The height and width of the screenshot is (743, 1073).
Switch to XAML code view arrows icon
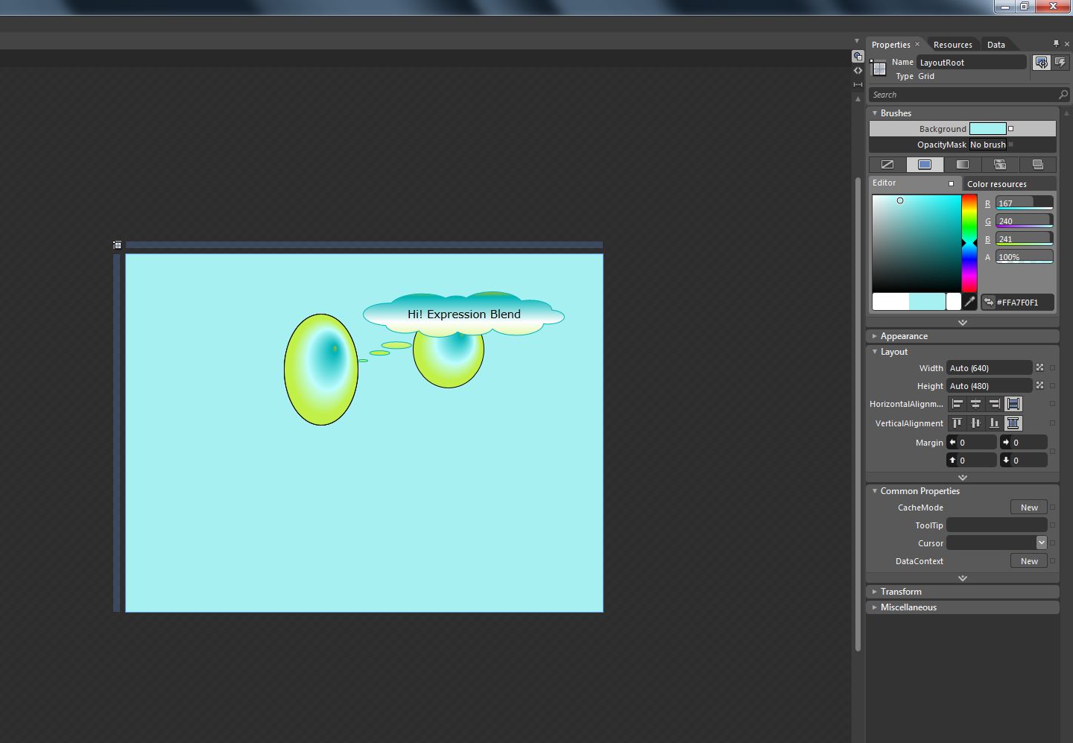(858, 70)
